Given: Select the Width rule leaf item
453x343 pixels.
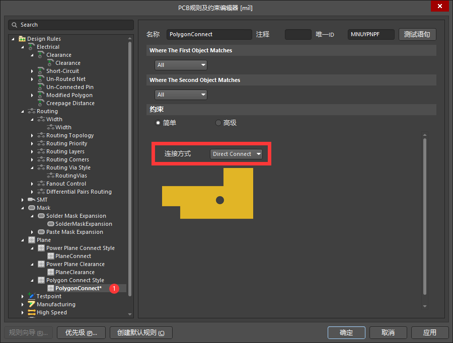Looking at the screenshot, I should (x=63, y=127).
